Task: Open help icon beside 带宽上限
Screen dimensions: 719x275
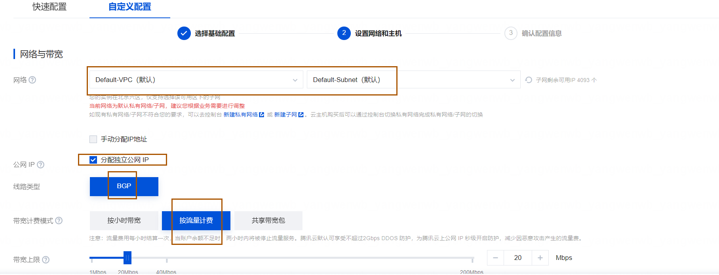Action: (46, 260)
